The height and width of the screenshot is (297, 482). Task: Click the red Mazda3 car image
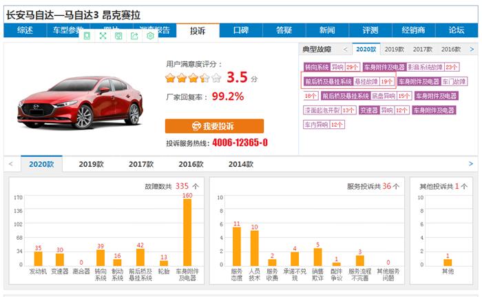coord(81,103)
